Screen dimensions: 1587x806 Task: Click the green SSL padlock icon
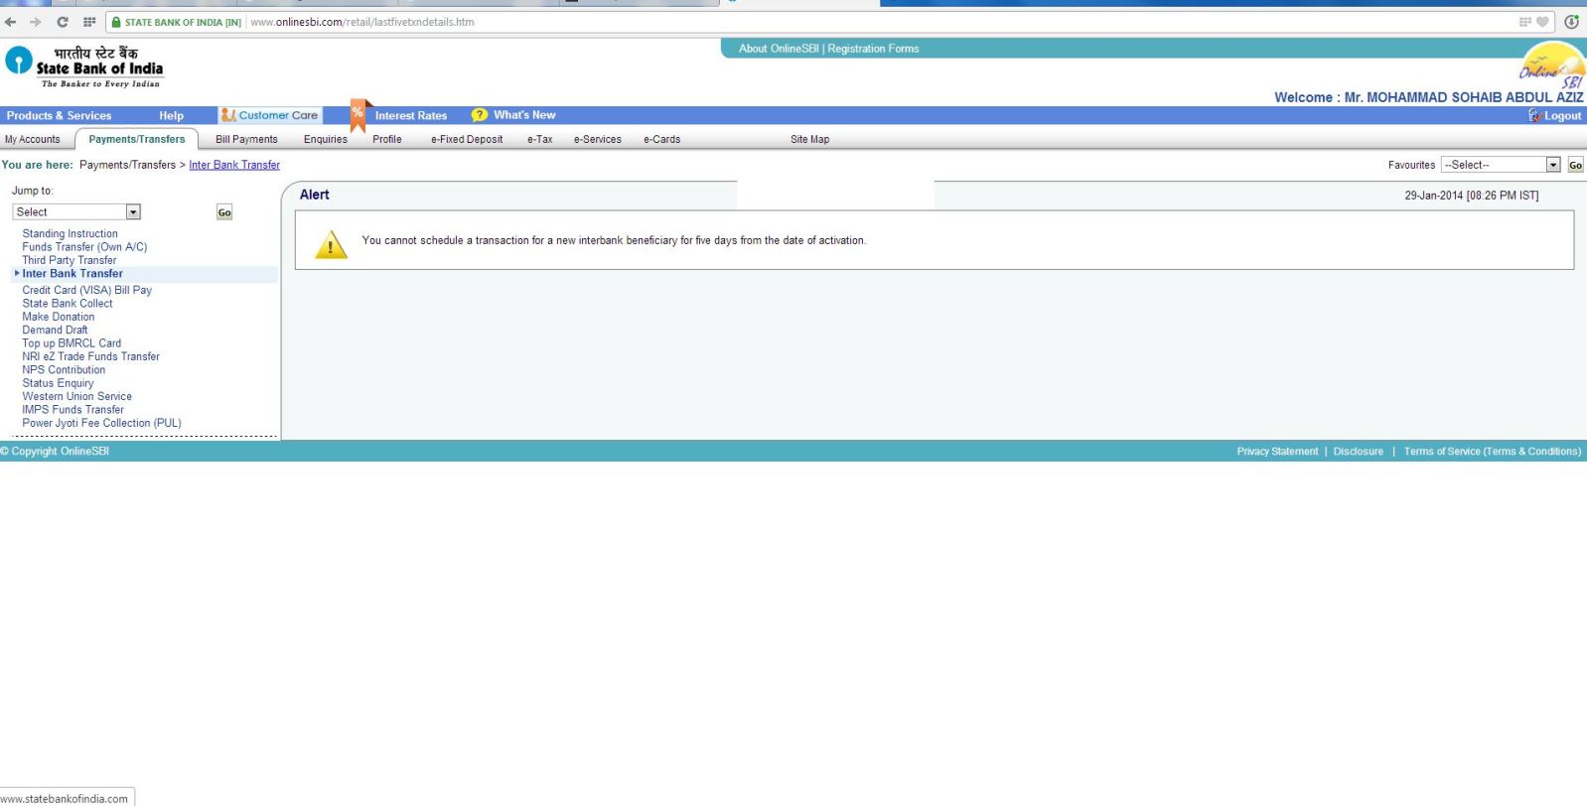(116, 22)
